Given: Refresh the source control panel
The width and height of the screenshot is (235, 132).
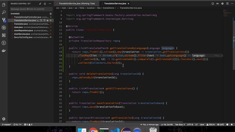Looking at the screenshot, I should pos(45,4).
